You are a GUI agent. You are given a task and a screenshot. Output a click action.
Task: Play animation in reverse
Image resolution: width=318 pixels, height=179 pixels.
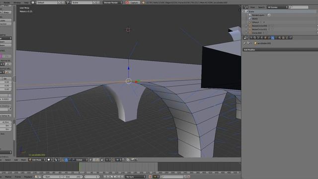tap(111, 177)
